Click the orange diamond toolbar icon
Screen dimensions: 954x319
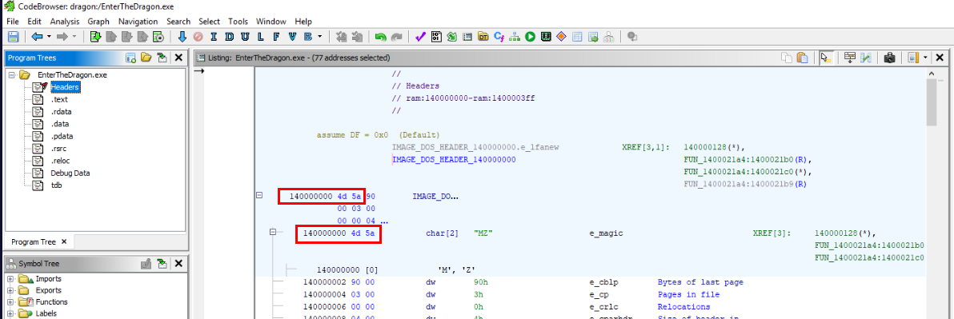(x=561, y=37)
